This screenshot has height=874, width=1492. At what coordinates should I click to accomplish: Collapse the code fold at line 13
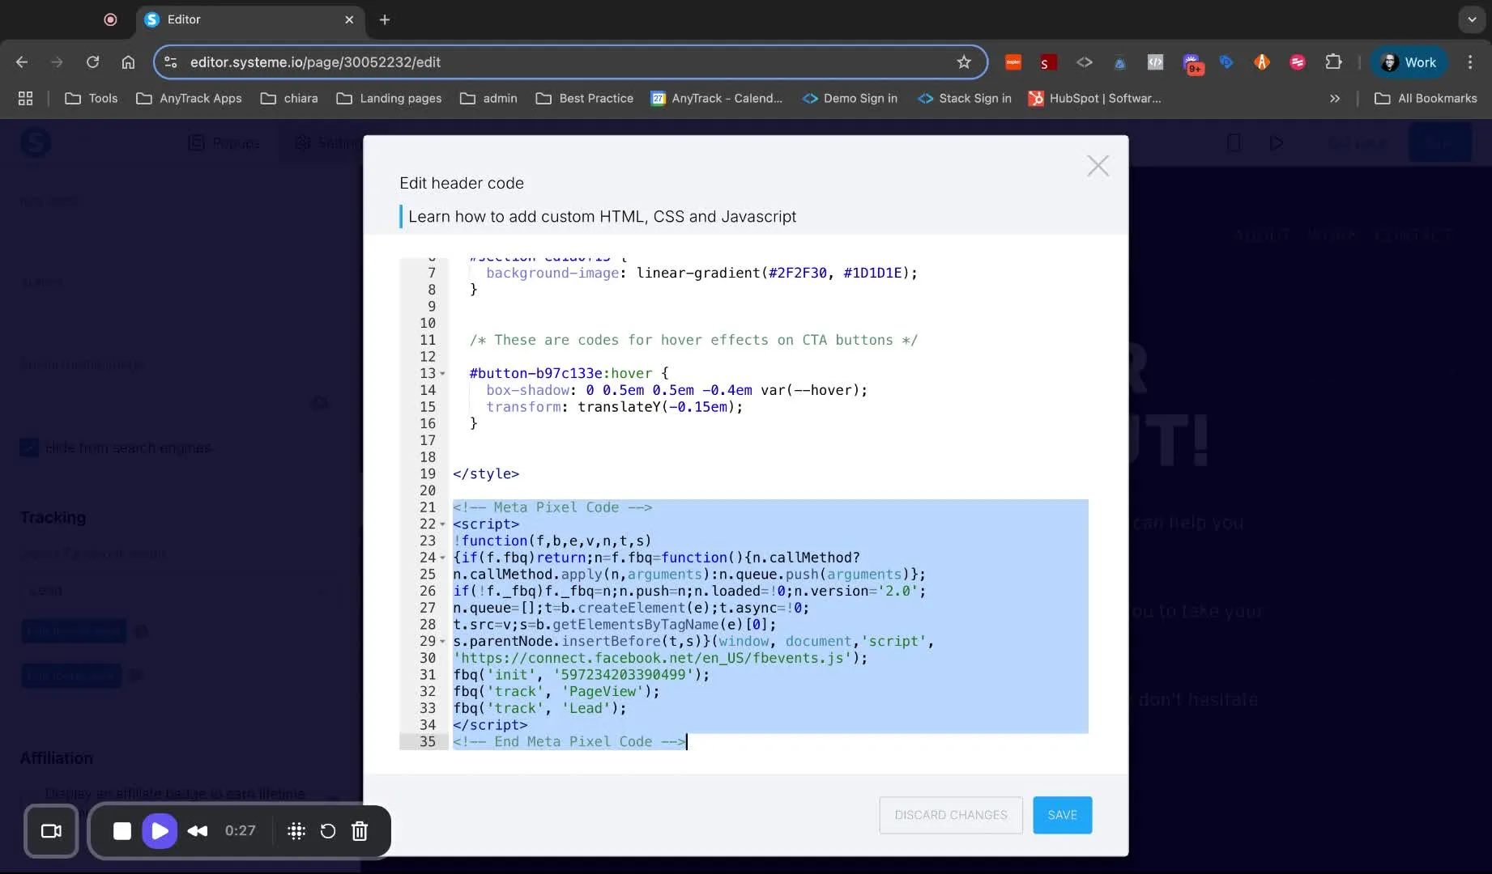(x=442, y=373)
